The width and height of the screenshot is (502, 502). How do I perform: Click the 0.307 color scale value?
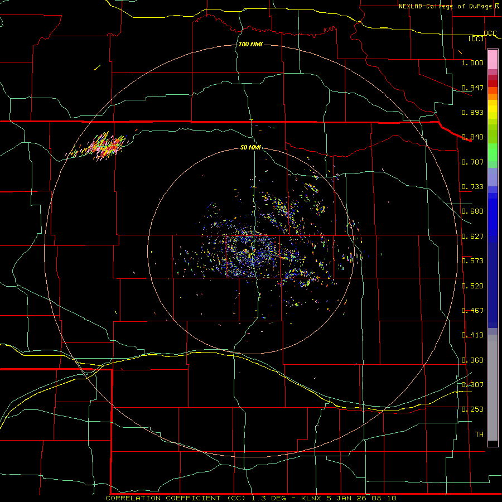pos(472,385)
